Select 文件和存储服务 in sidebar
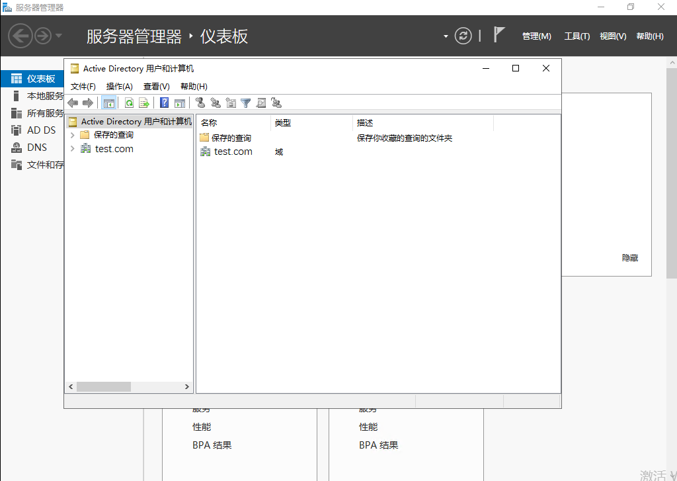The image size is (677, 481). tap(37, 165)
